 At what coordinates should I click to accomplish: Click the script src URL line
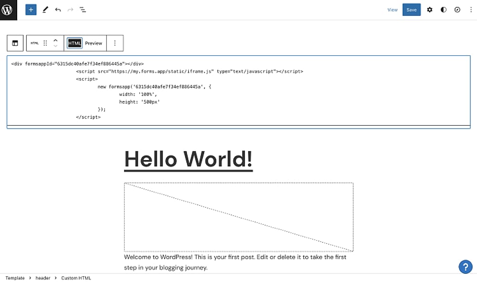point(189,71)
